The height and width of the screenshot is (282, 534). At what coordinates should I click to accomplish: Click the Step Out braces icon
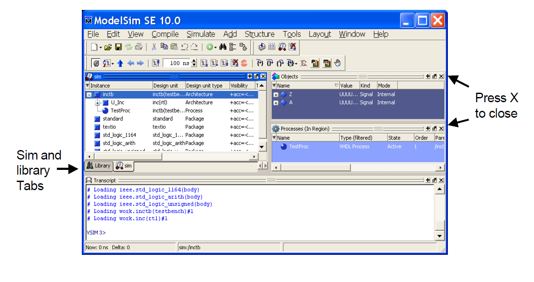280,63
